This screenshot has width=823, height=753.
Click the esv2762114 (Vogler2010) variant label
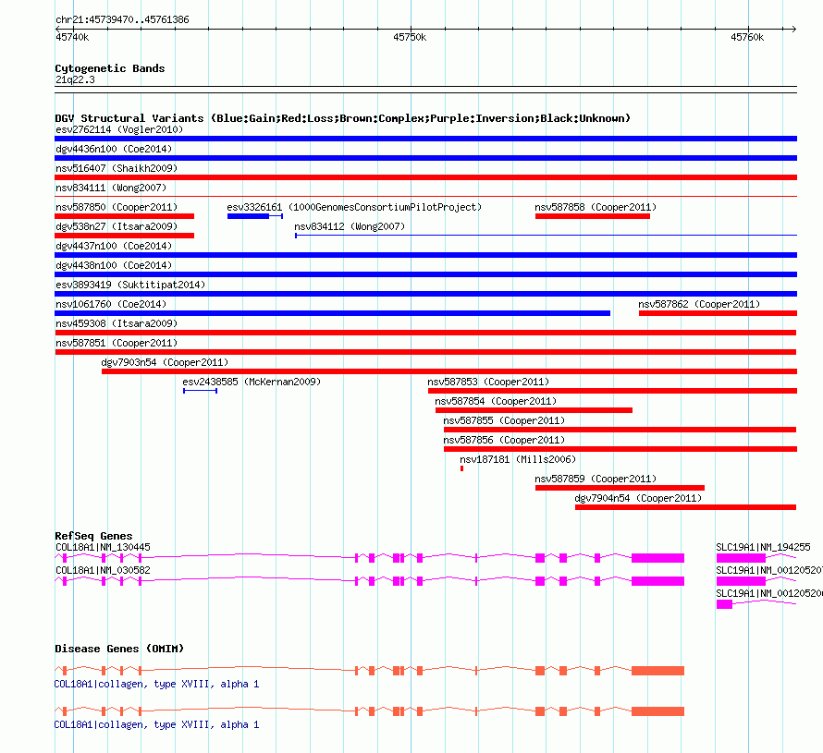pos(119,129)
